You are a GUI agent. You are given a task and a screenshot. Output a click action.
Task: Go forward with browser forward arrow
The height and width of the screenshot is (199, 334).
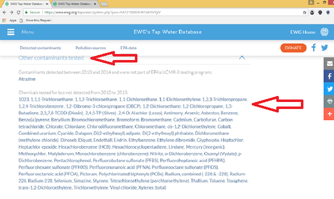tap(12, 12)
